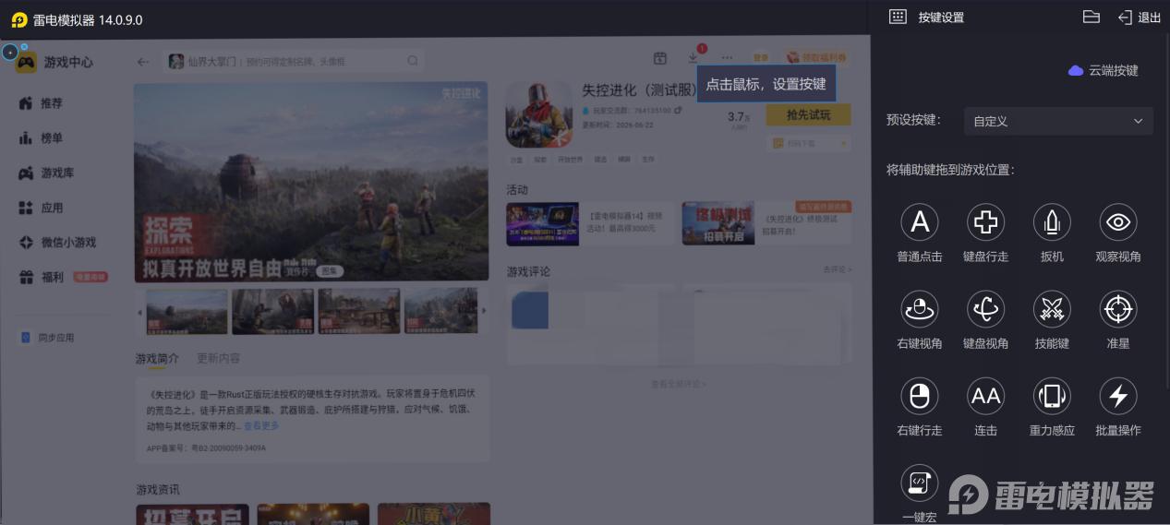This screenshot has height=525, width=1170.
Task: Select the first screenshot thumbnail in carousel
Action: tap(187, 311)
